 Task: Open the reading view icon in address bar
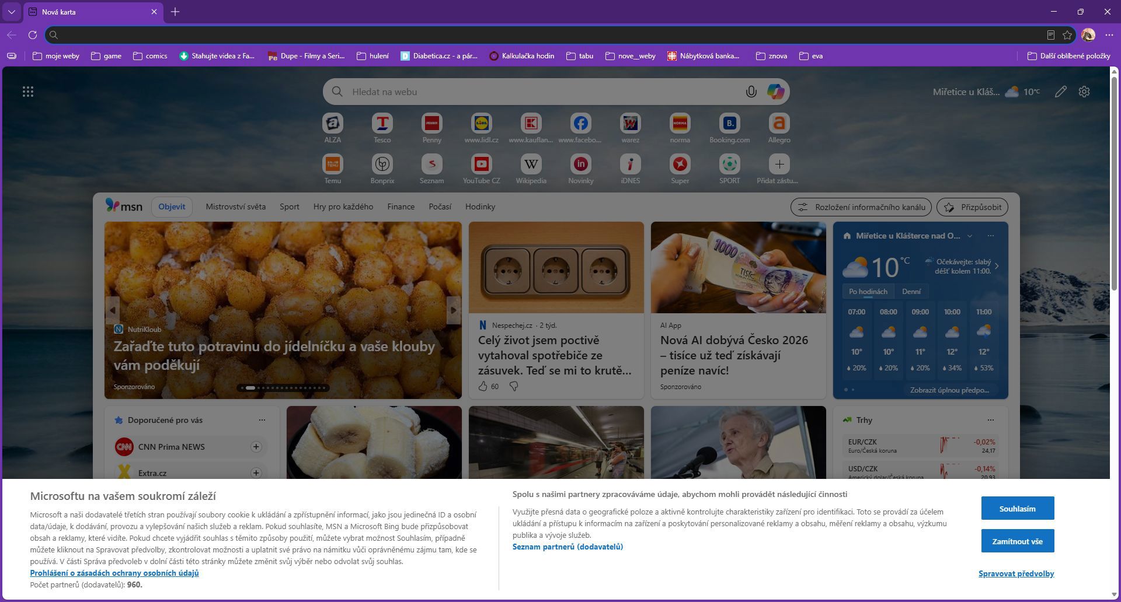[x=1050, y=35]
